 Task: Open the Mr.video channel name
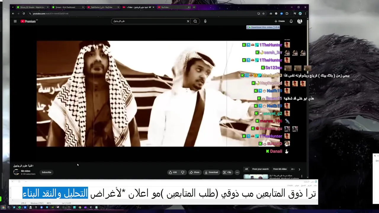25,171
